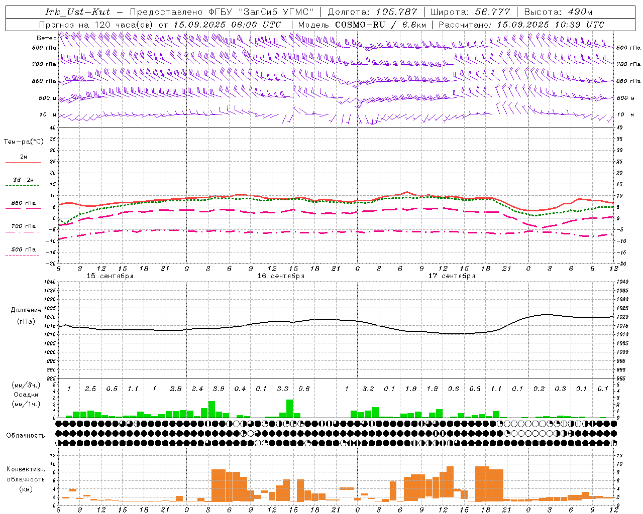Click the date label "17 сентября"
The image size is (643, 514).
(x=452, y=276)
